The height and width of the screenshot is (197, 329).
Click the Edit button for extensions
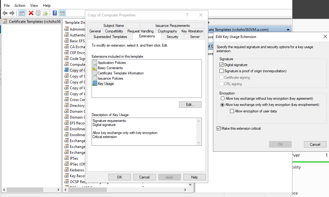(190, 104)
